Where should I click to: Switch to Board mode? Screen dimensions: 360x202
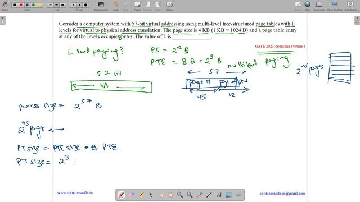pyautogui.click(x=298, y=6)
